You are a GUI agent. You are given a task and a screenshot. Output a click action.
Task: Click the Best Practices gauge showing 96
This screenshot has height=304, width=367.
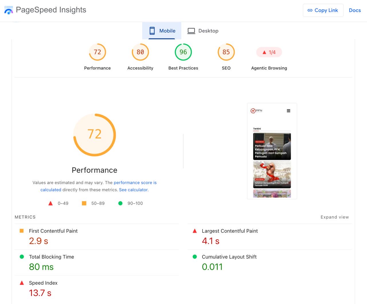[x=183, y=52]
